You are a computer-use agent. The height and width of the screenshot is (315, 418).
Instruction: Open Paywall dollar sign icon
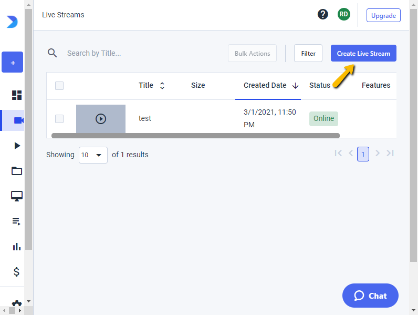(x=16, y=272)
